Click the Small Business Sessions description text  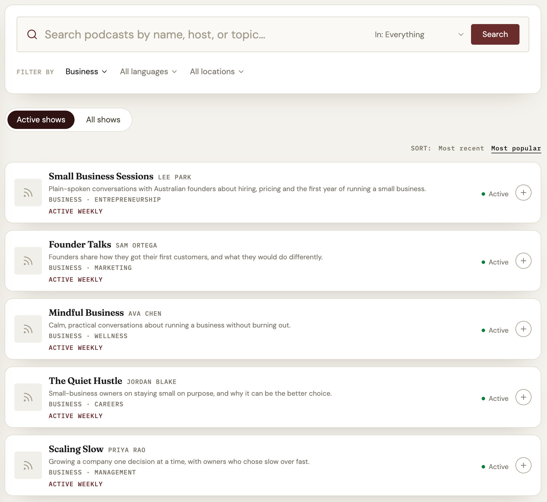[237, 189]
